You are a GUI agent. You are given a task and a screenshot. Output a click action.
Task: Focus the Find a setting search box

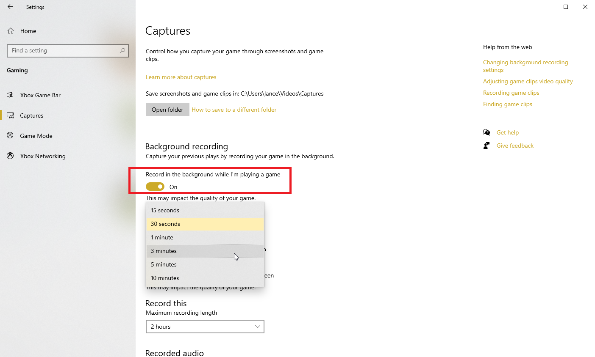coord(68,50)
